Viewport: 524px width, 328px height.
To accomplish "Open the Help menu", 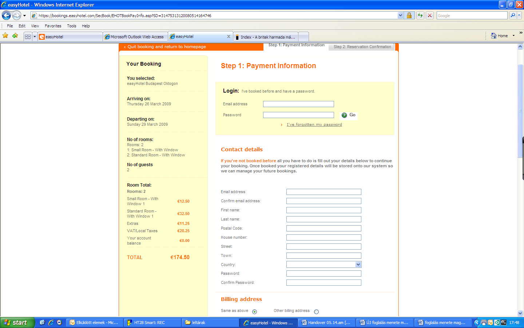I will pos(86,26).
